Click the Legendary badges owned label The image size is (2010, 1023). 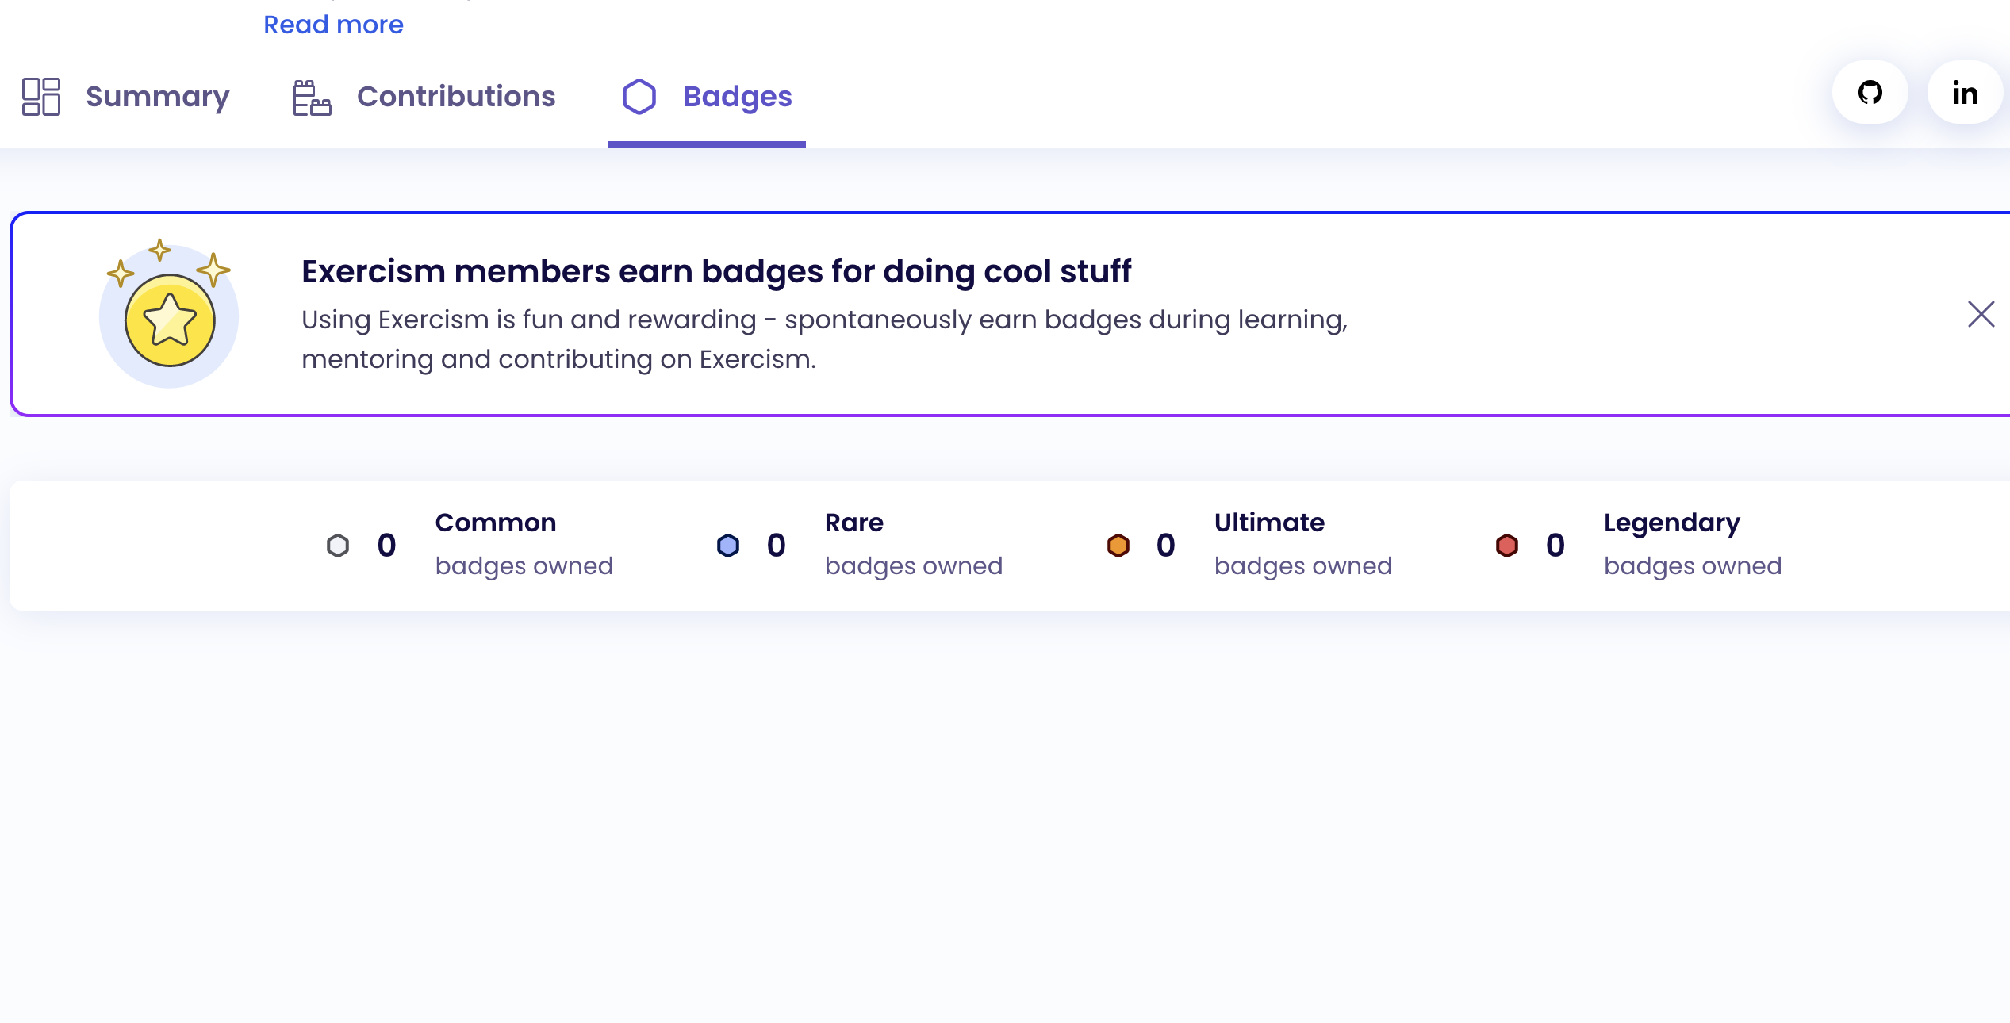1693,565
